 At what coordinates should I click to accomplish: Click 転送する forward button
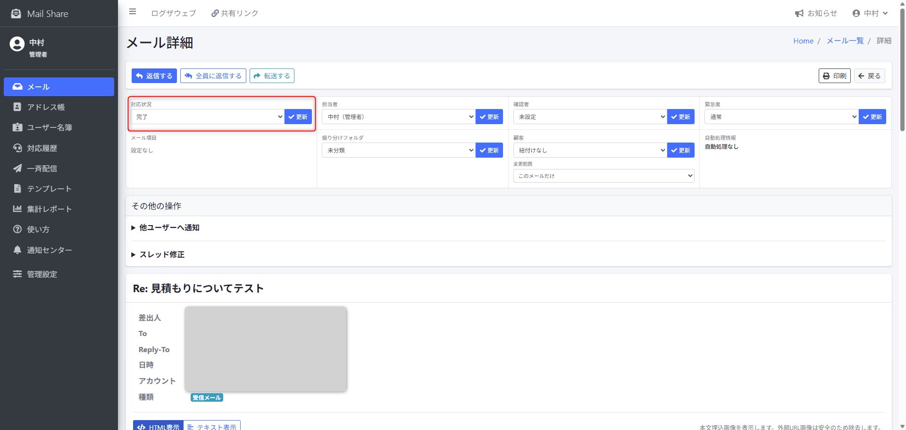tap(272, 76)
